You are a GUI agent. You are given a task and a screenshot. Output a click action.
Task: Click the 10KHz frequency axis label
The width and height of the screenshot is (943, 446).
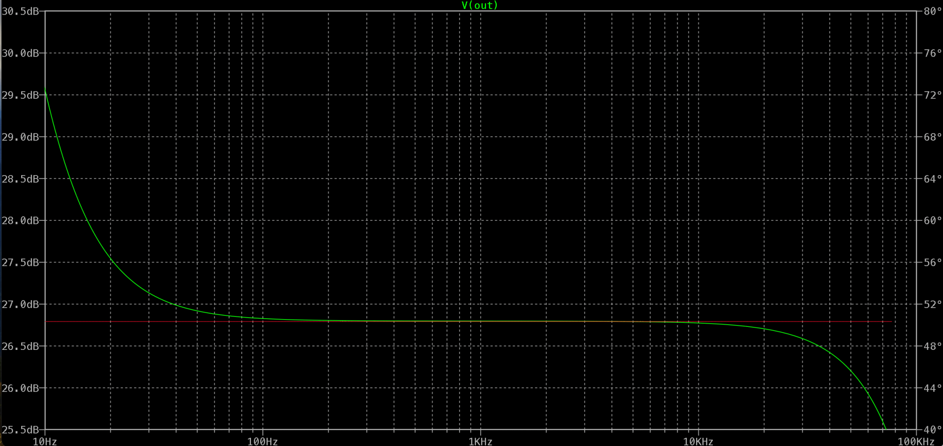698,441
